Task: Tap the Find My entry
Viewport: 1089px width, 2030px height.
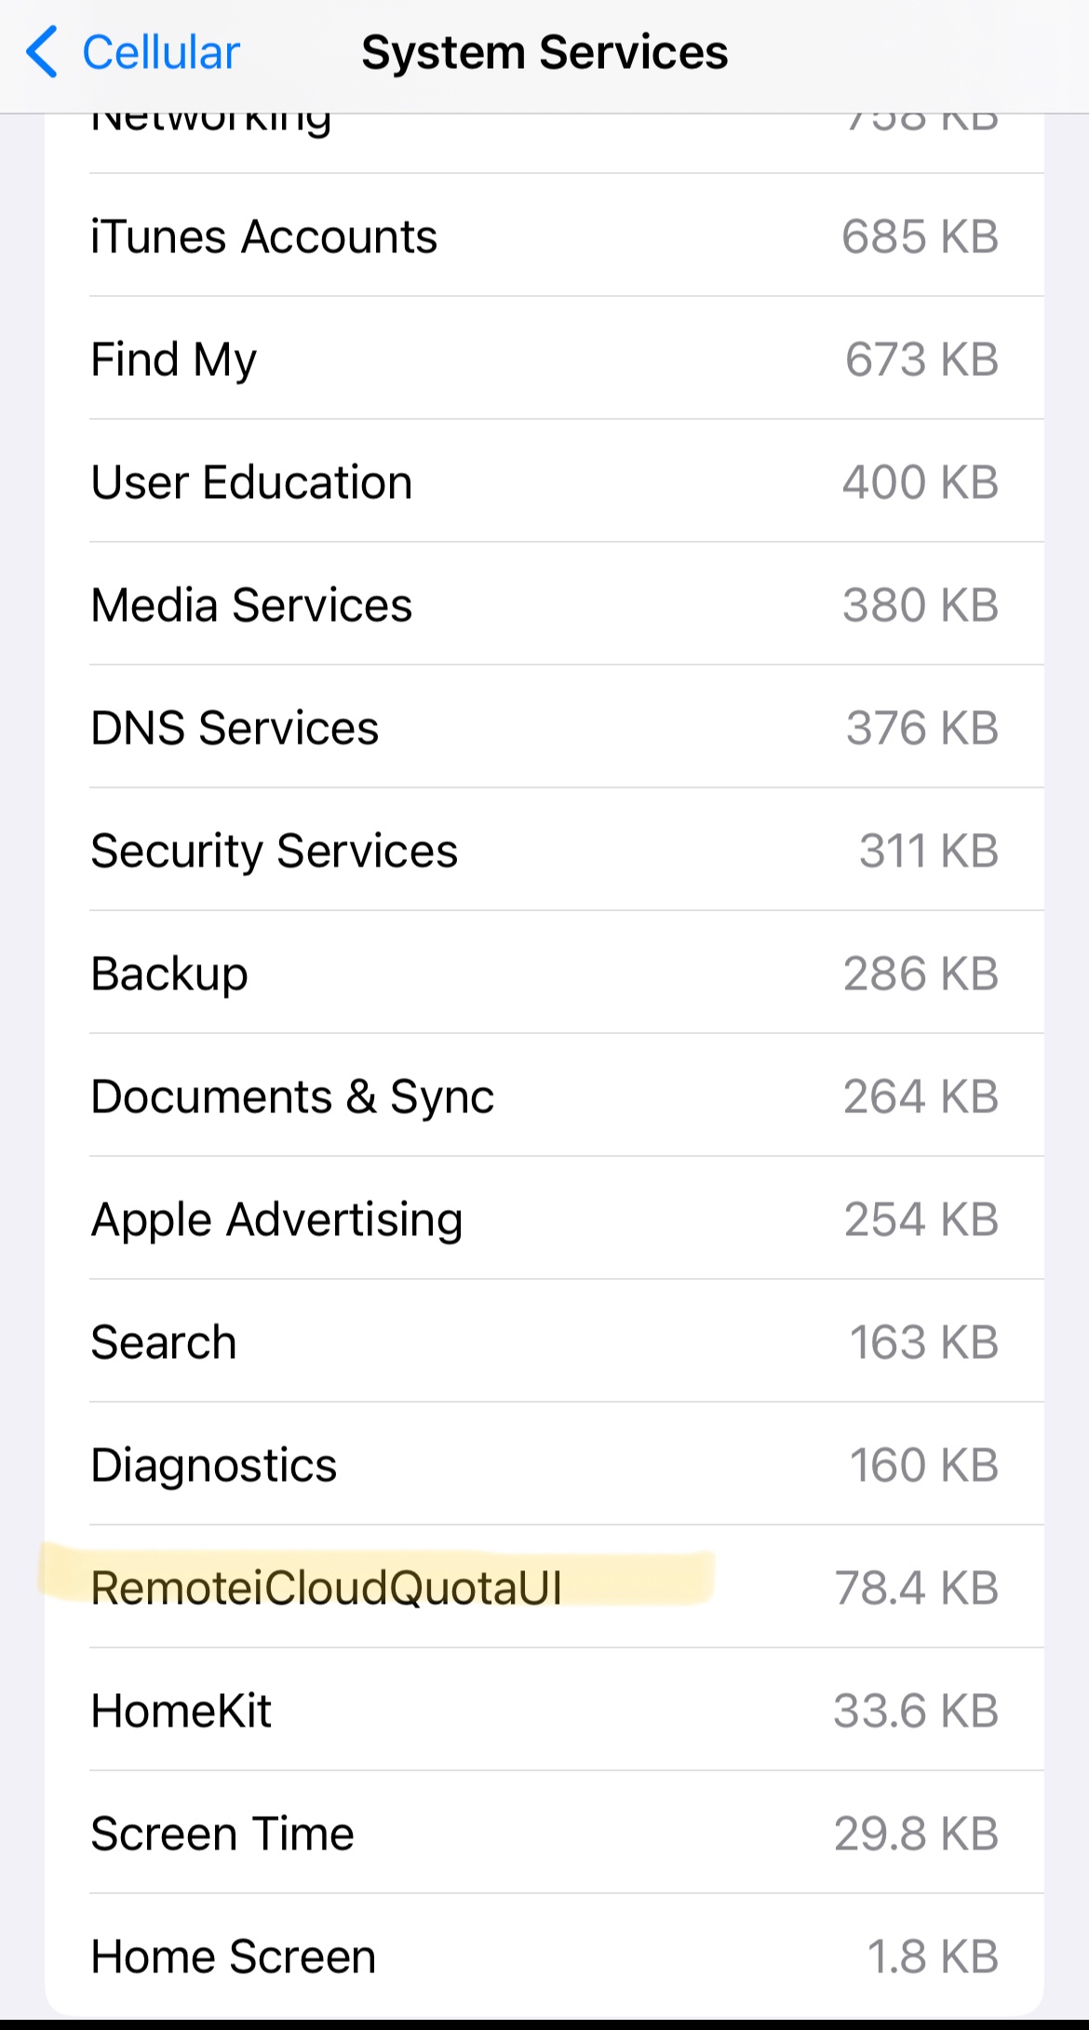Action: (x=544, y=359)
